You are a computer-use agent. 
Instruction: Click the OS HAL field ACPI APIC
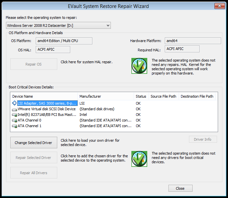click(53, 49)
